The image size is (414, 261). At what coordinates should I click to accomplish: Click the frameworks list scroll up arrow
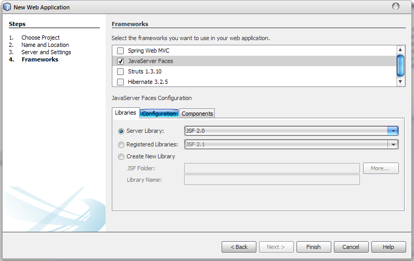400,49
